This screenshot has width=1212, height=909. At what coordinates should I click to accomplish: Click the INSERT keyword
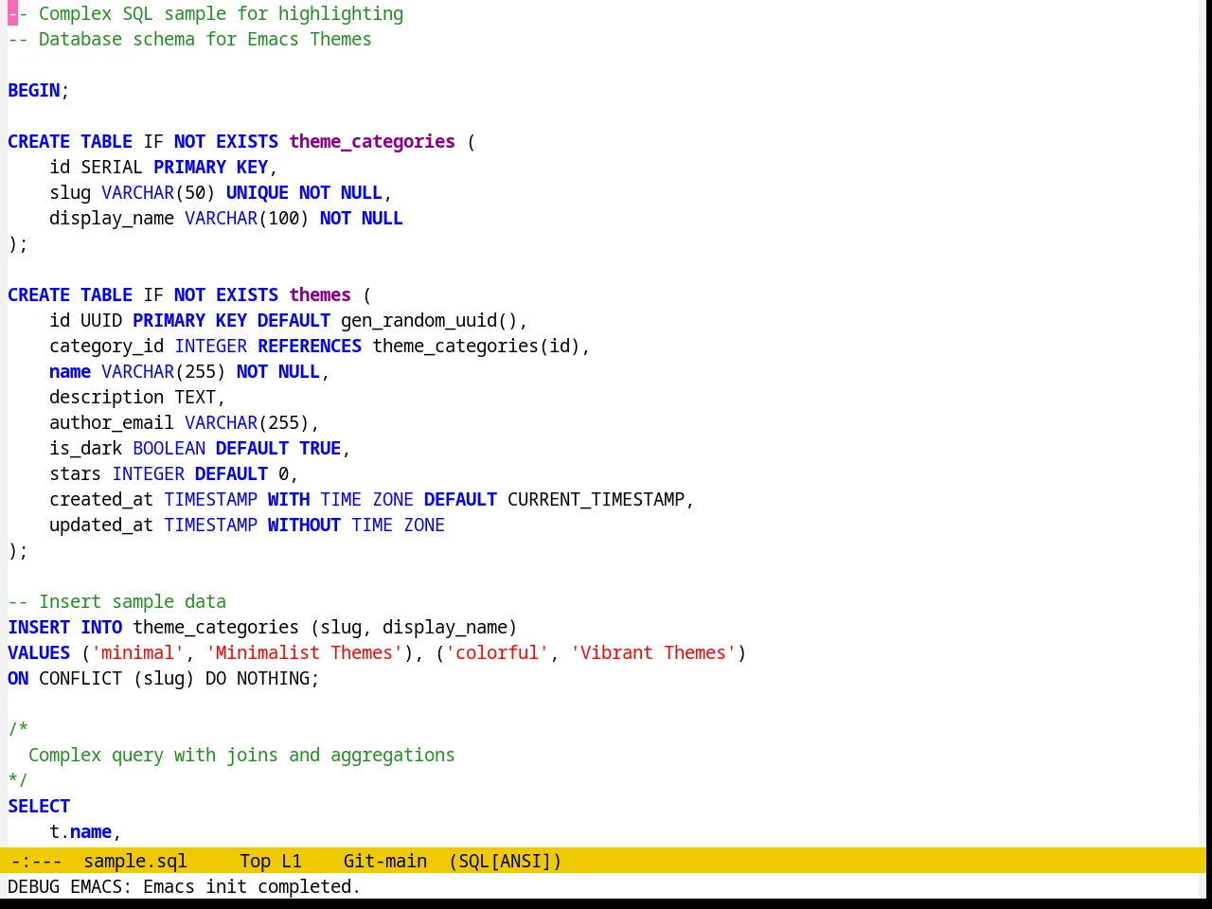(39, 627)
